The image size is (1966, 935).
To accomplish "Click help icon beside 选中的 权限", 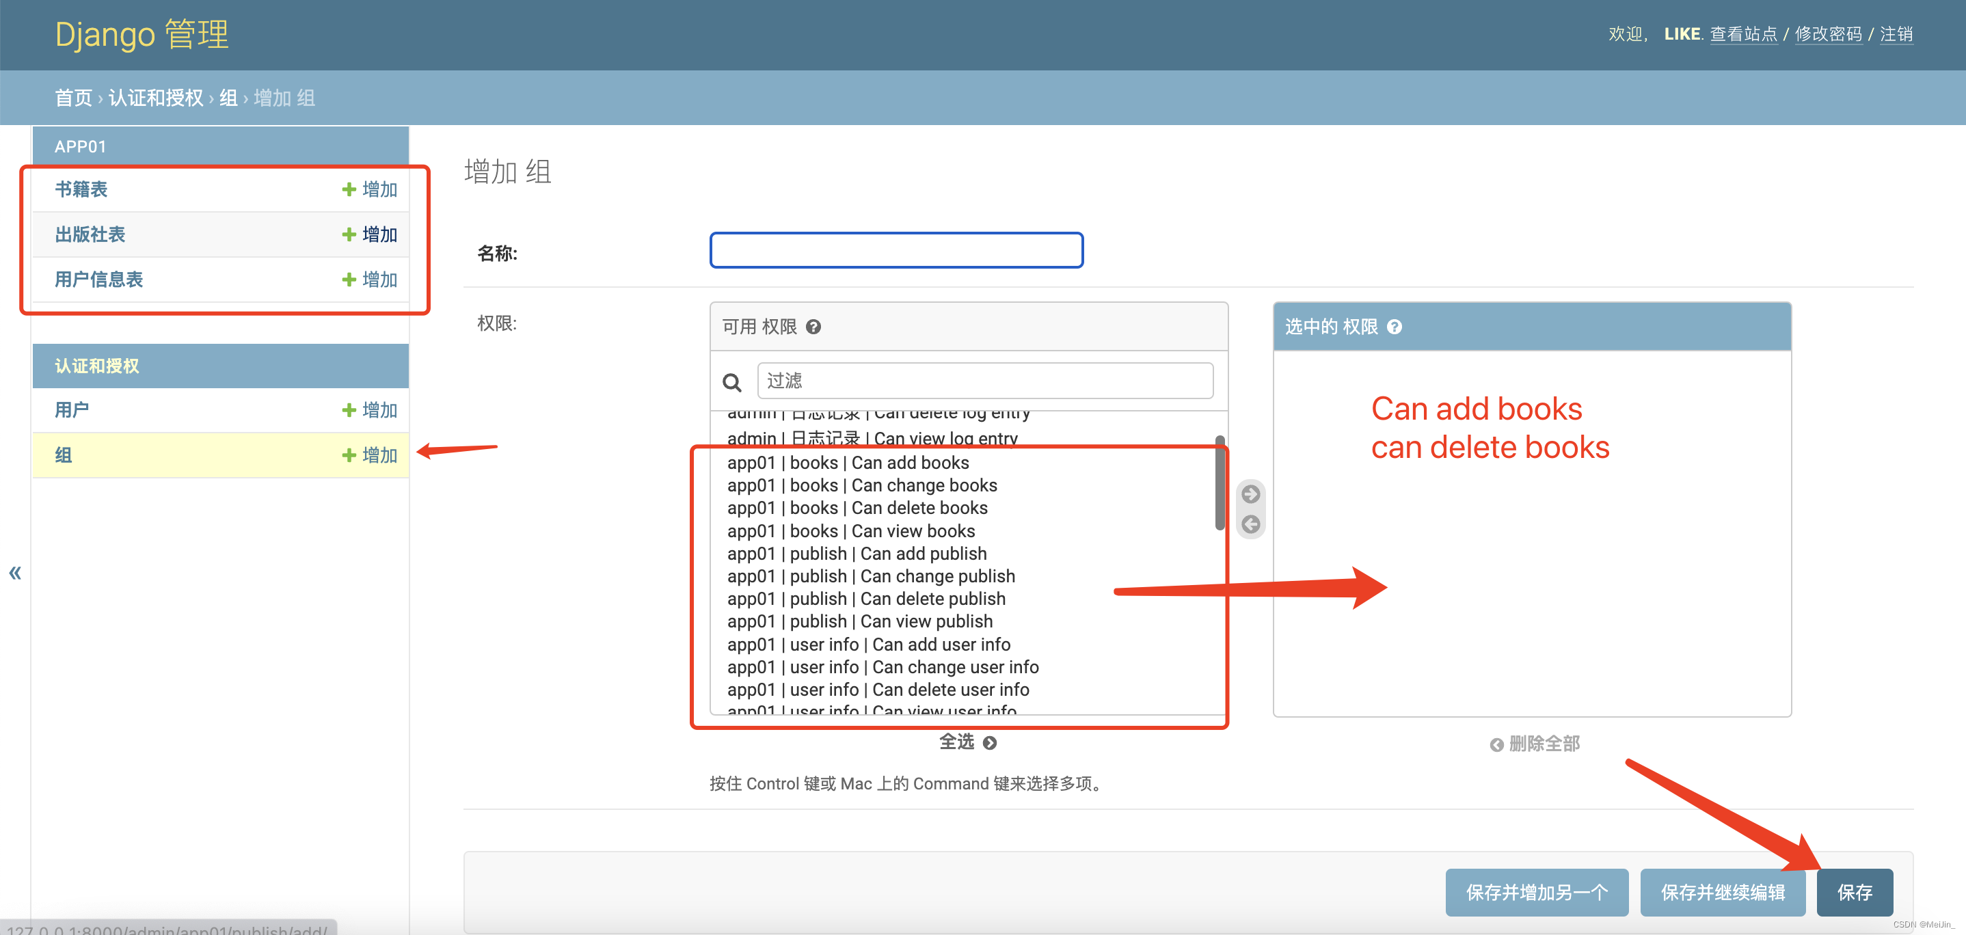I will point(1395,327).
